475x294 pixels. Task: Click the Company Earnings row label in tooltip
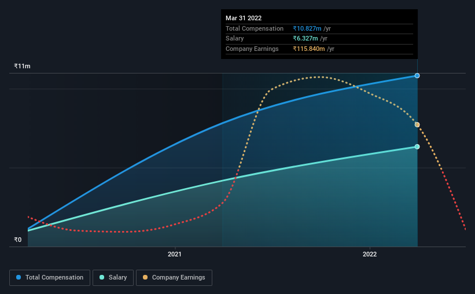(252, 49)
